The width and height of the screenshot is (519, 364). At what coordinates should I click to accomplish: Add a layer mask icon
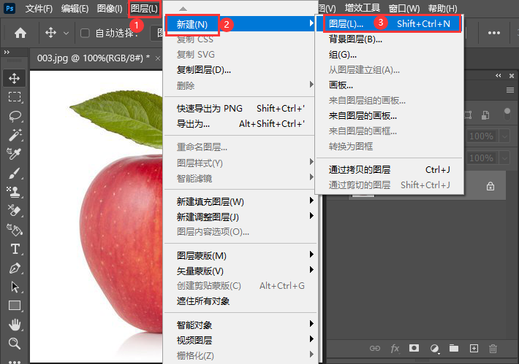[414, 348]
